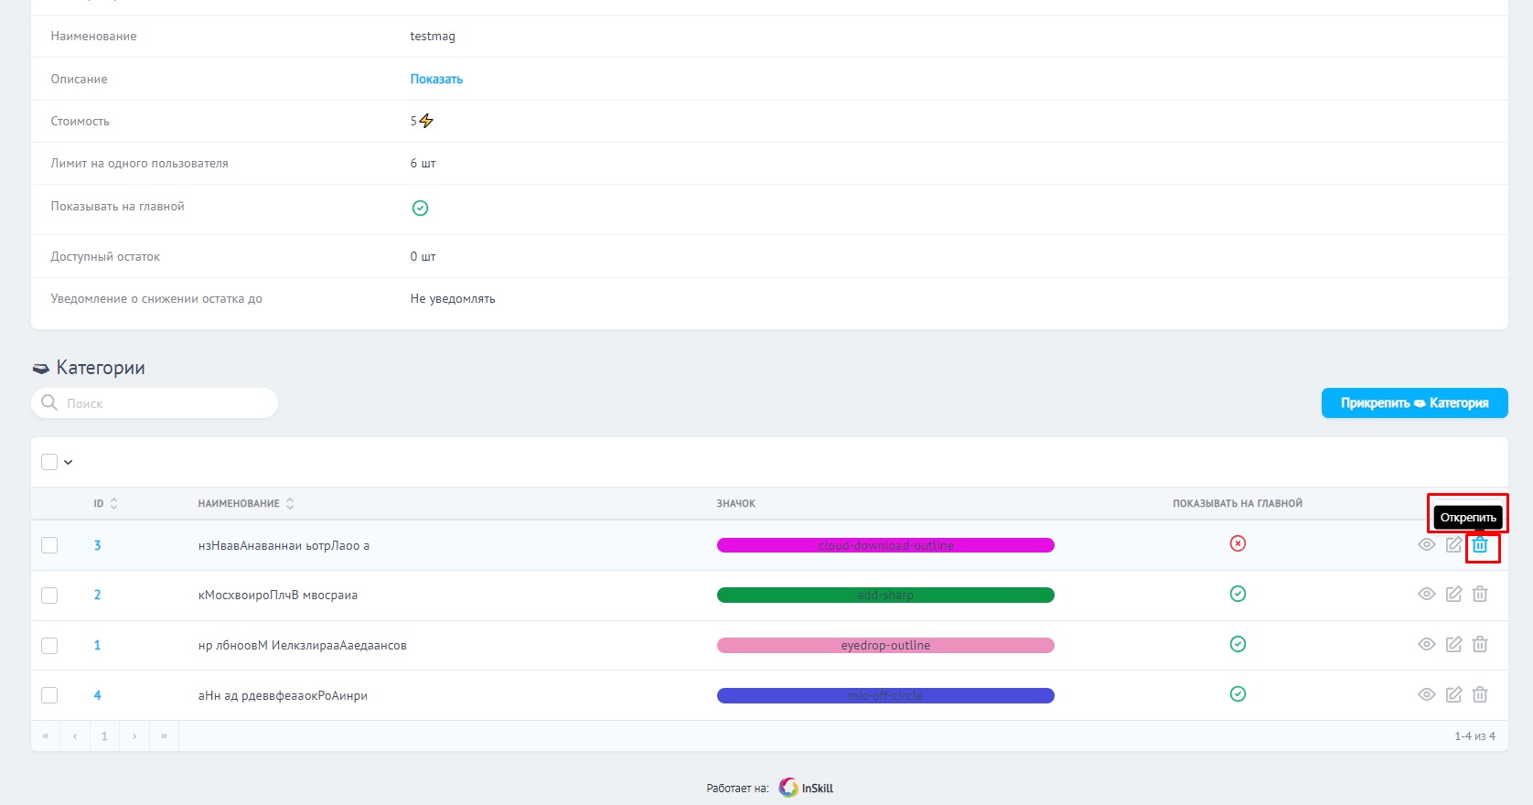Image resolution: width=1533 pixels, height=805 pixels.
Task: Check the select-all checkbox above the table
Action: pos(49,462)
